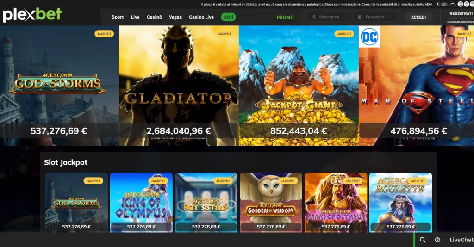Select King of Olympus slot thumbnail
This screenshot has width=474, height=247.
click(141, 202)
